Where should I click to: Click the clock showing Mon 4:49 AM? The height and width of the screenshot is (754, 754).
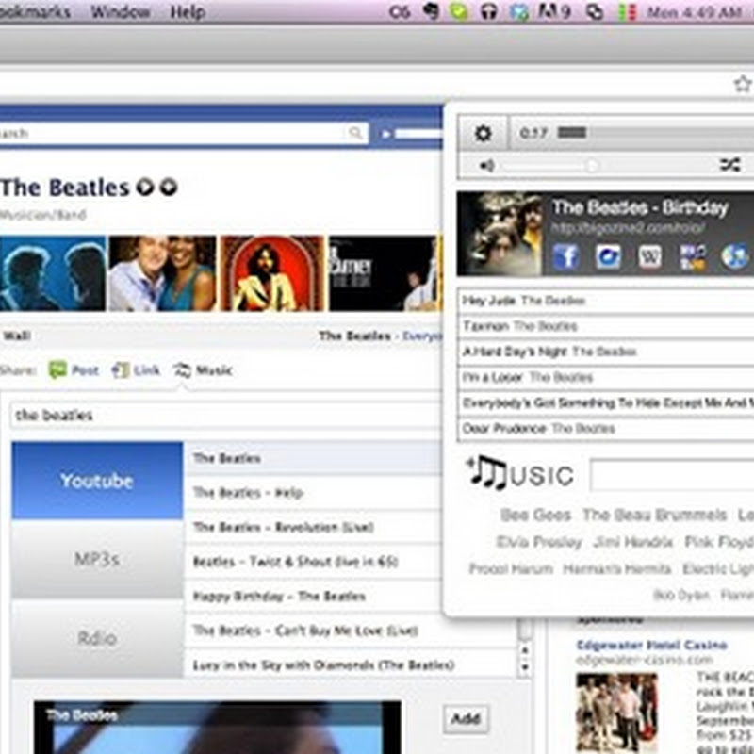(x=695, y=12)
